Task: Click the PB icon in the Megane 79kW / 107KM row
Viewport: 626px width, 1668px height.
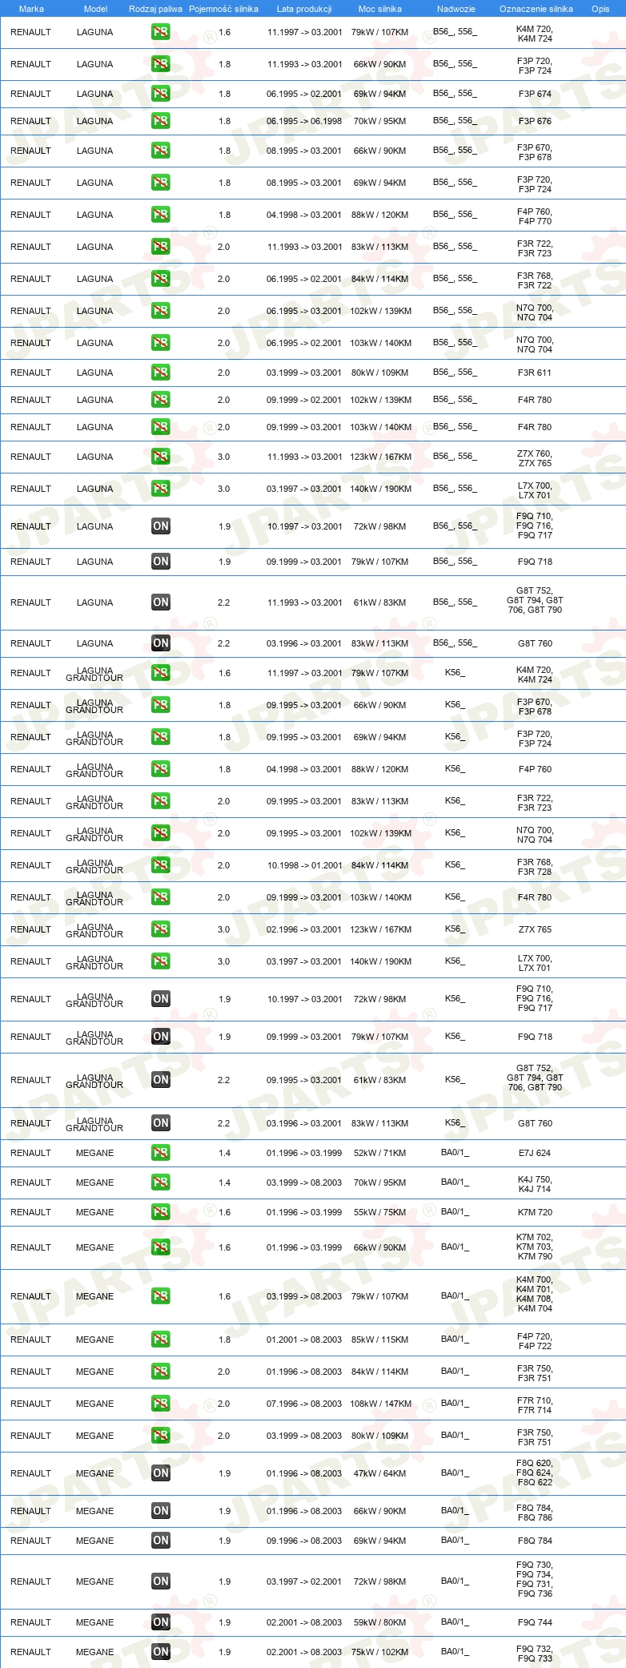Action: (161, 1296)
